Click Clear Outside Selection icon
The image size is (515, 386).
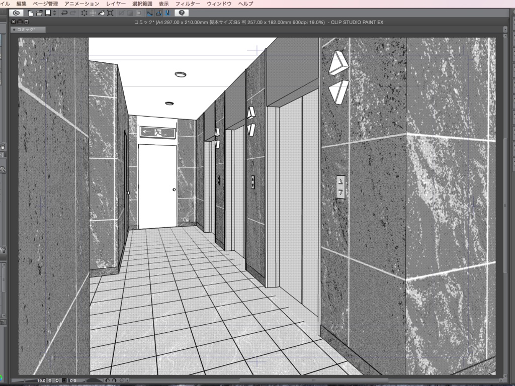pos(93,13)
